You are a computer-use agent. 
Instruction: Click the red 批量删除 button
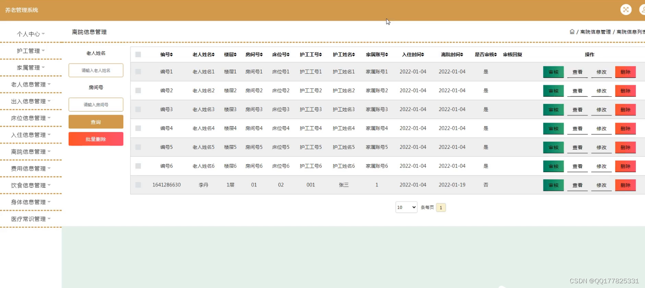coord(96,139)
